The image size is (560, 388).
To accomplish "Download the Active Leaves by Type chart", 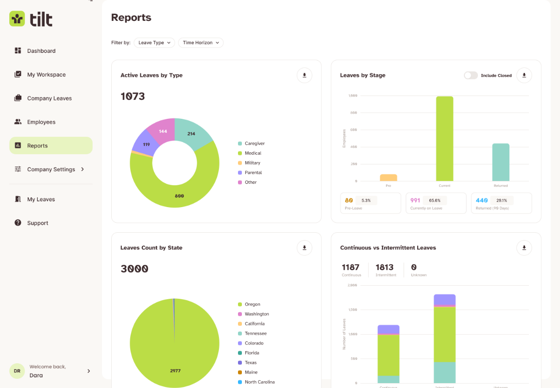I will (305, 75).
